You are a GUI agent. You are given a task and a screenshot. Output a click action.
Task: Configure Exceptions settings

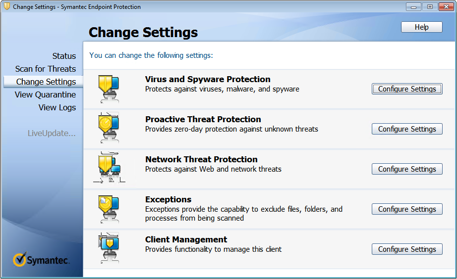[407, 209]
